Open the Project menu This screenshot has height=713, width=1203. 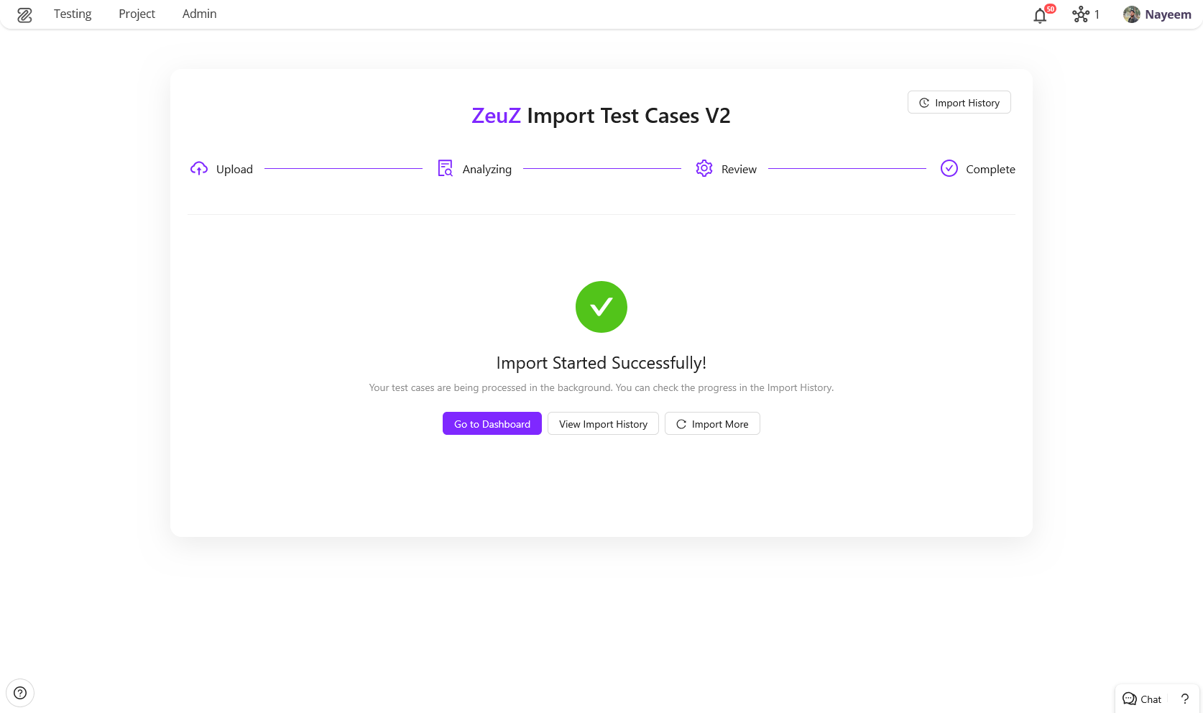tap(137, 14)
